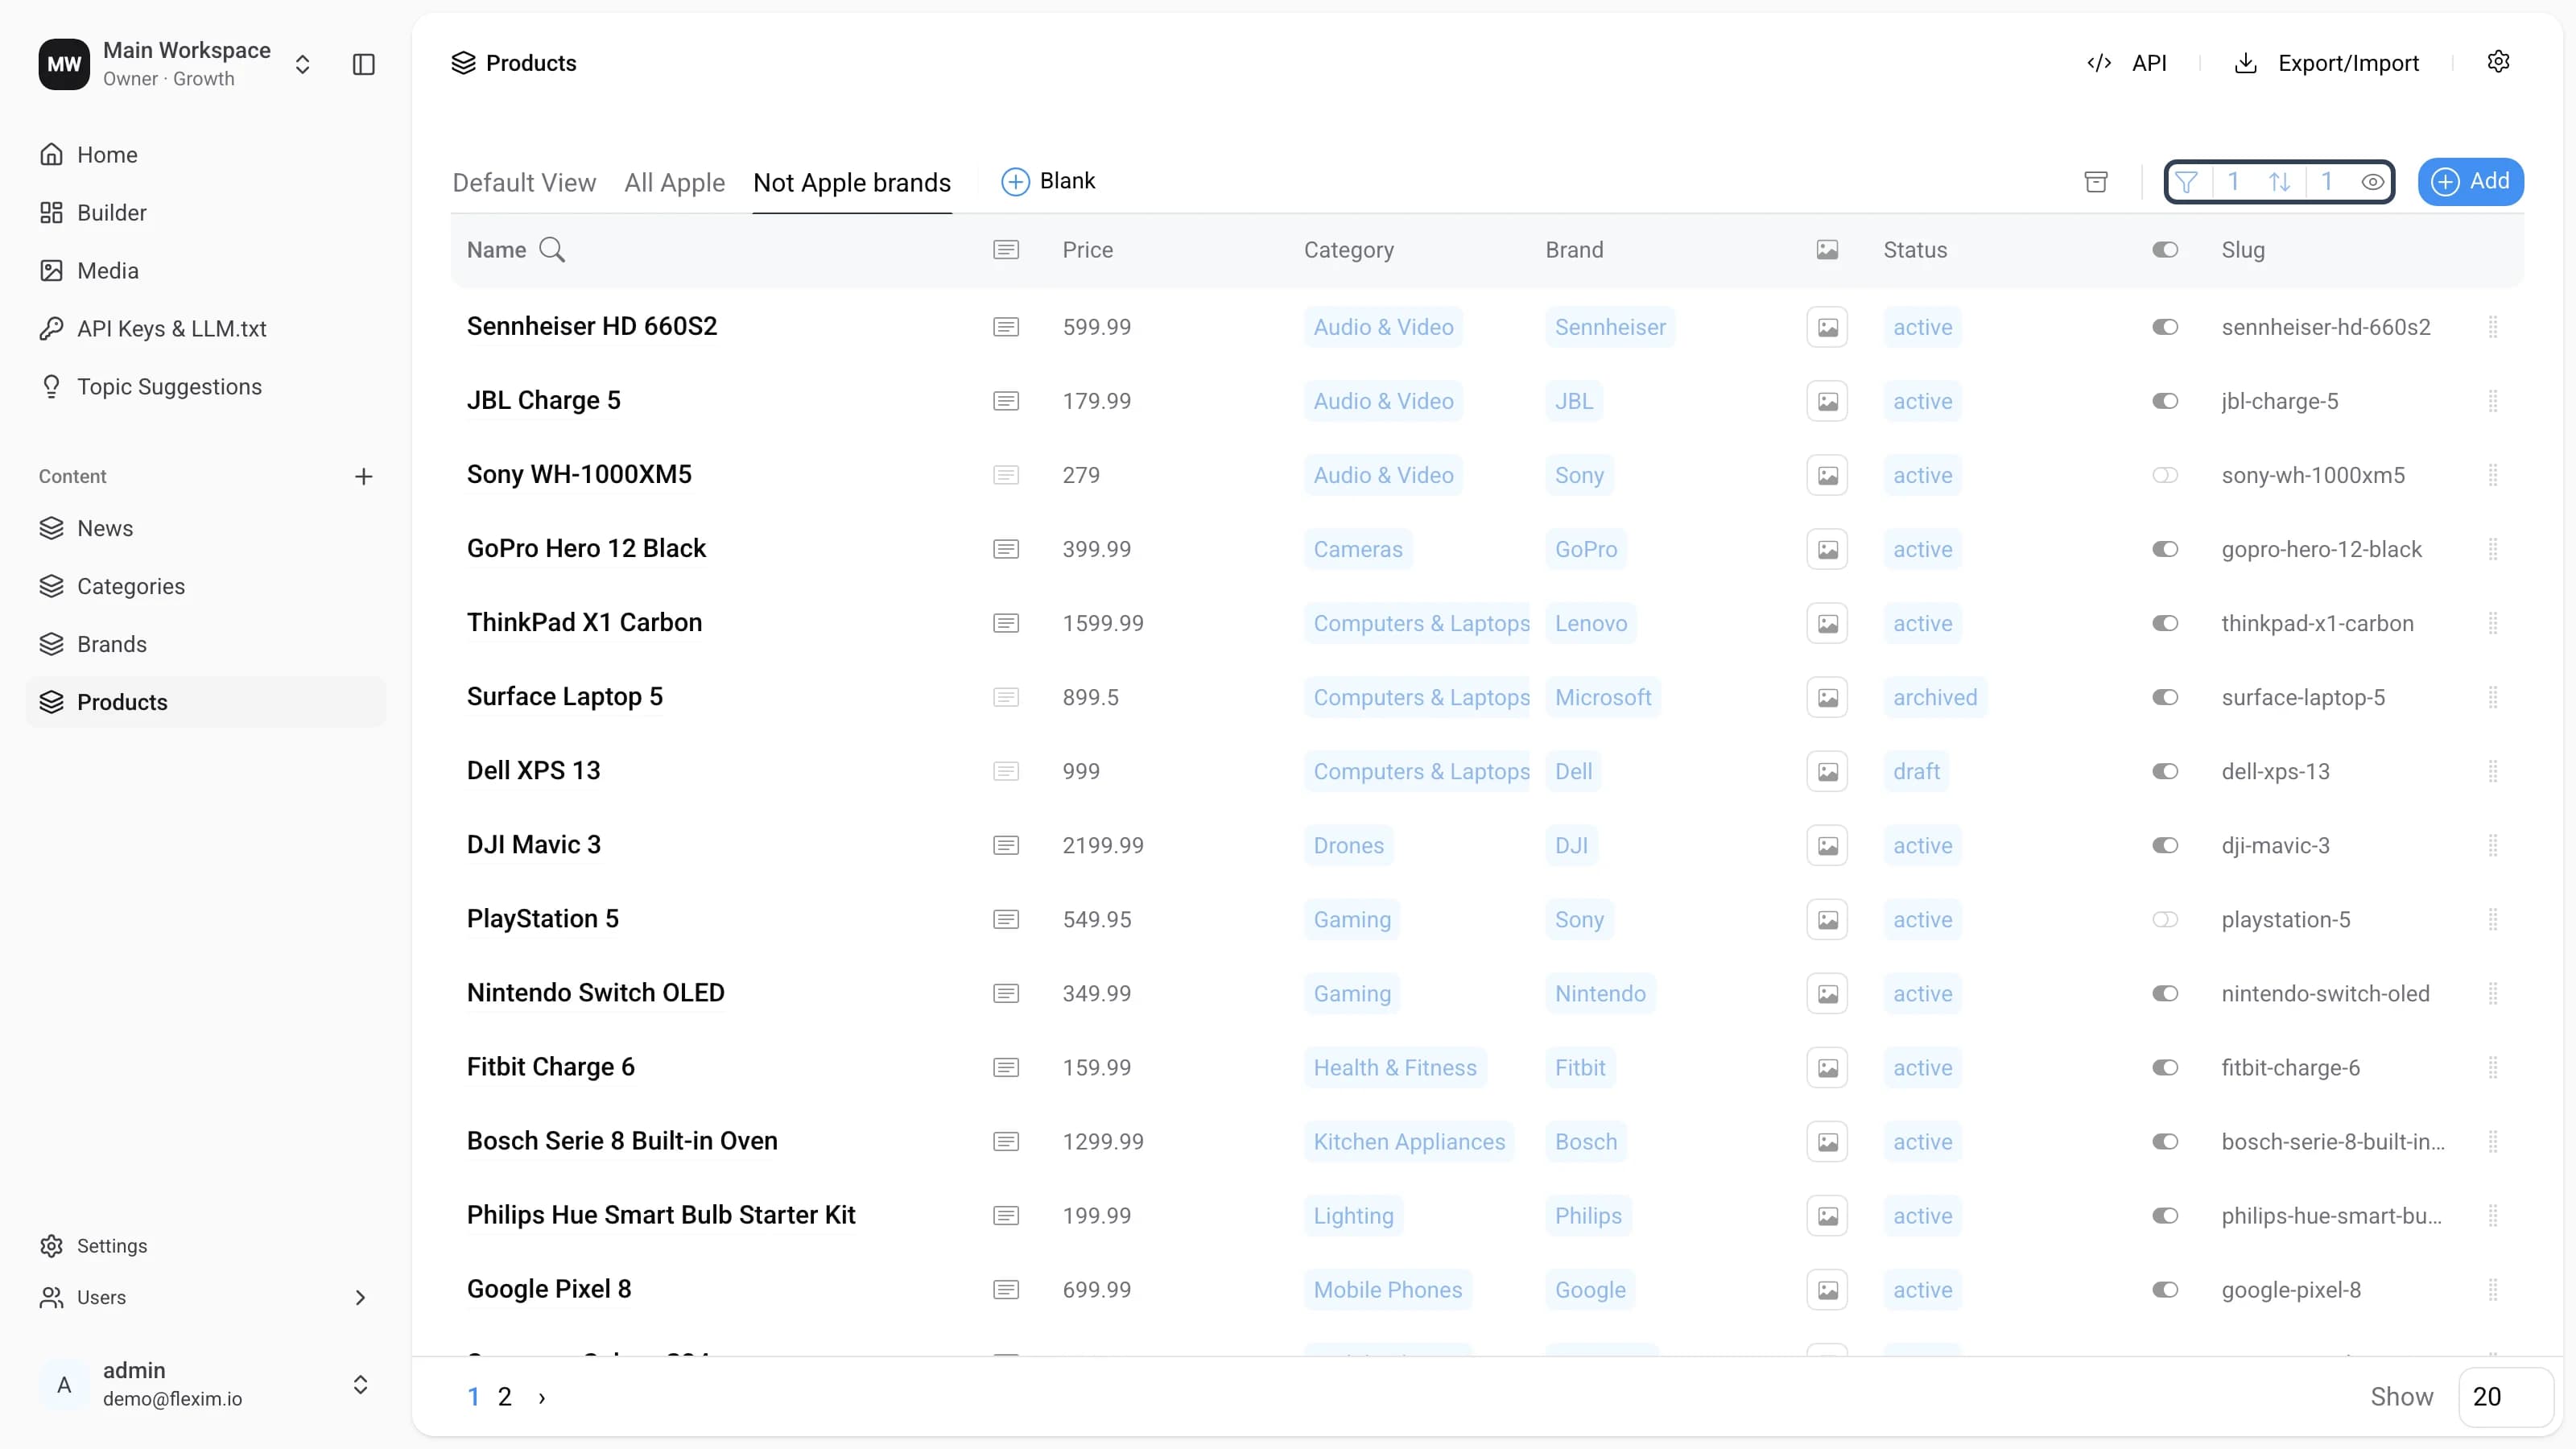Click drag handle on Philips Hue row
The image size is (2576, 1449).
pos(2493,1215)
